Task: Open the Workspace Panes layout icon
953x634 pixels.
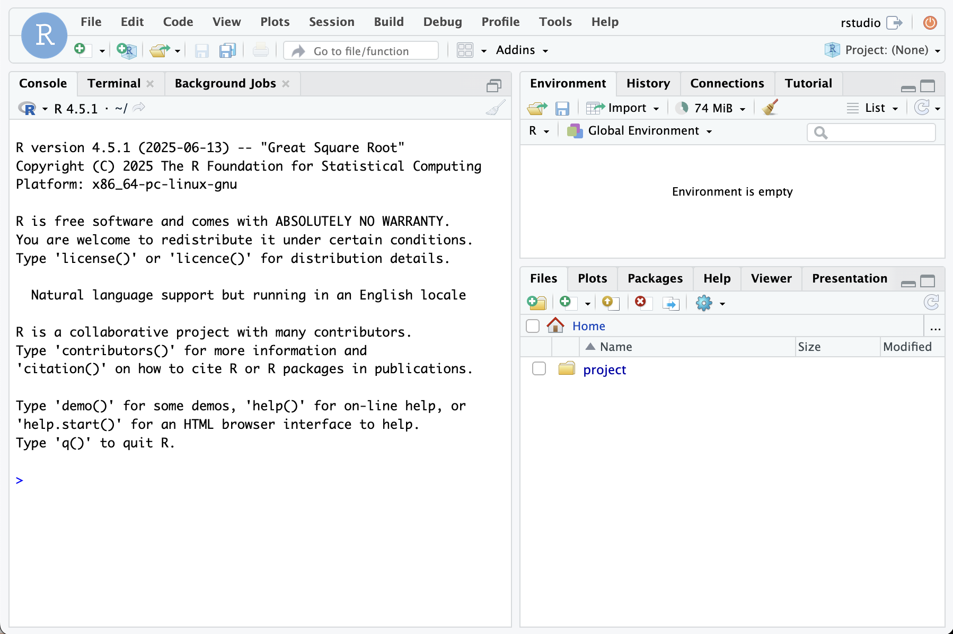Action: click(465, 50)
